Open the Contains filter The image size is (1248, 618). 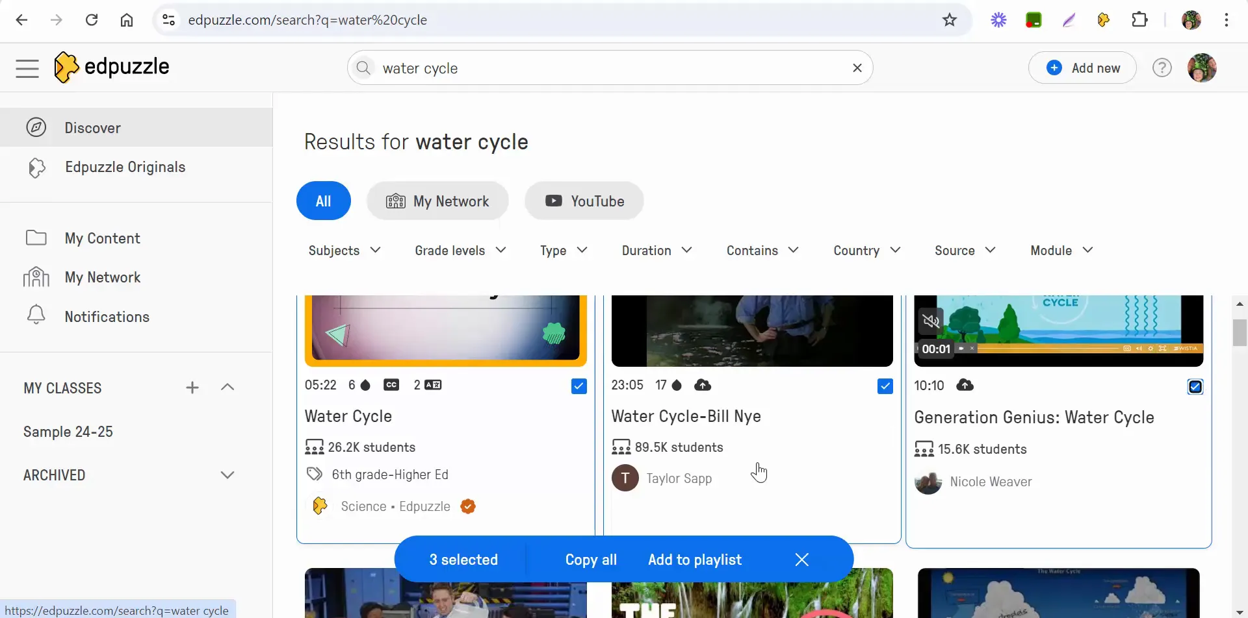coord(762,251)
